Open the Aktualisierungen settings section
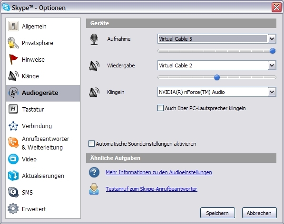The width and height of the screenshot is (284, 224). coord(43,176)
